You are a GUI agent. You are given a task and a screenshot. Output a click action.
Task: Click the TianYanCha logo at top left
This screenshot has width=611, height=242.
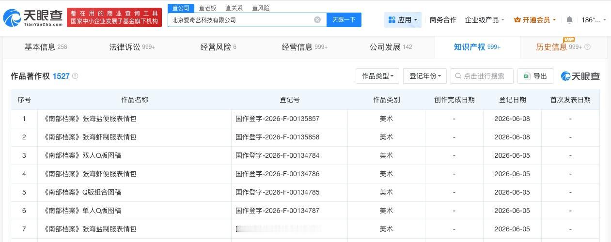pos(33,18)
